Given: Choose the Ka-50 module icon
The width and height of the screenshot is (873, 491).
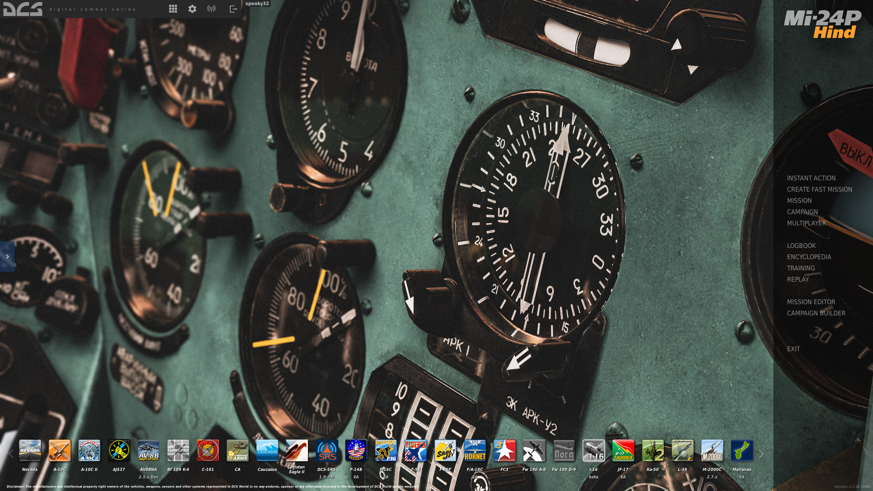Looking at the screenshot, I should tap(653, 450).
